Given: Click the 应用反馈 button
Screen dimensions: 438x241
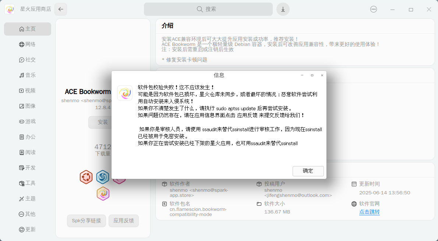Looking at the screenshot, I should point(124,221).
